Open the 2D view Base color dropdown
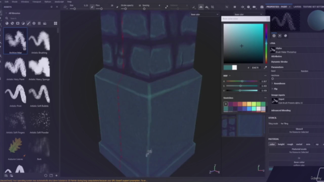This screenshot has width=324, height=182. 249,15
